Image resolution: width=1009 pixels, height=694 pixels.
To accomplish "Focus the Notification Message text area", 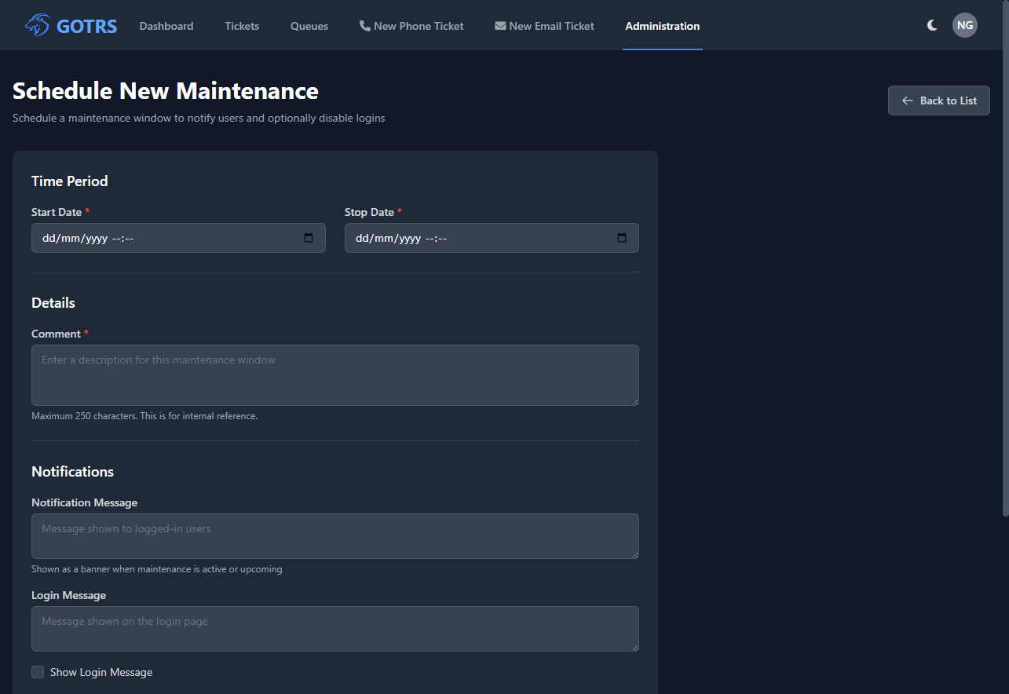I will (335, 535).
